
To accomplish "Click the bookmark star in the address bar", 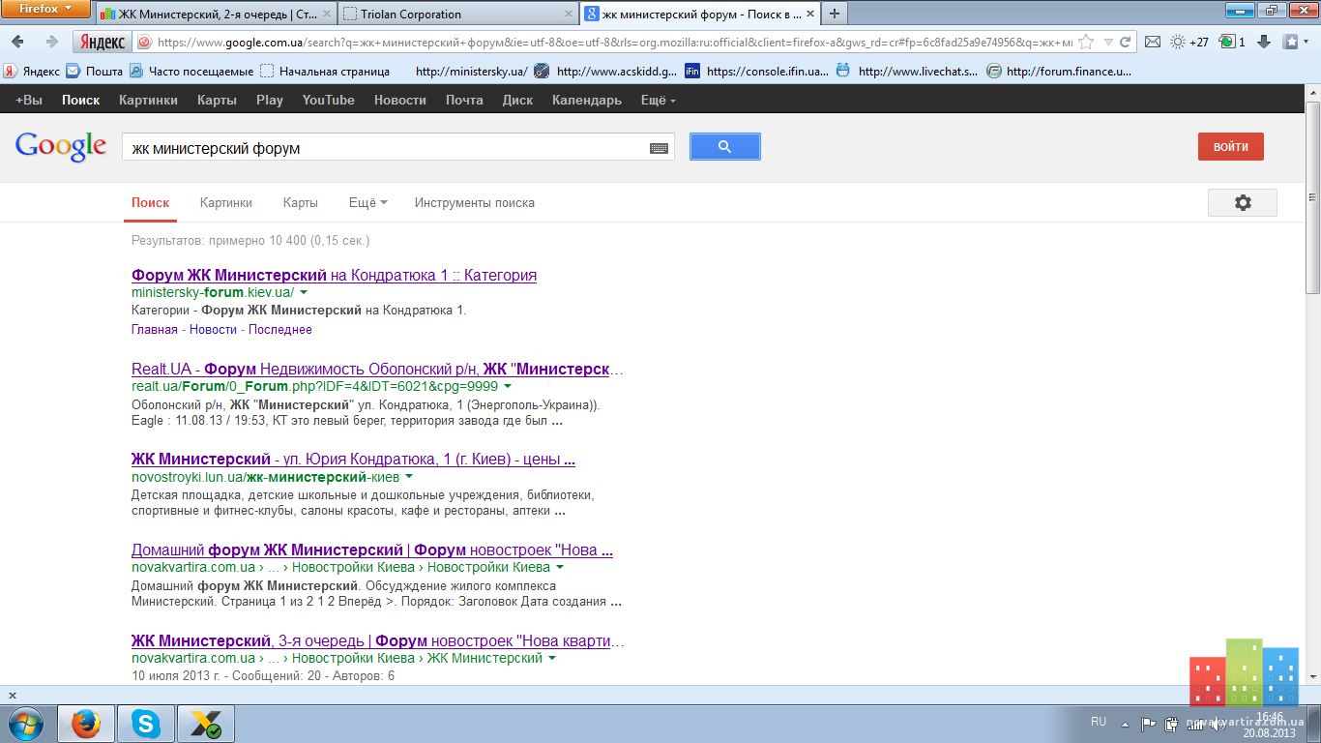I will pos(1086,42).
